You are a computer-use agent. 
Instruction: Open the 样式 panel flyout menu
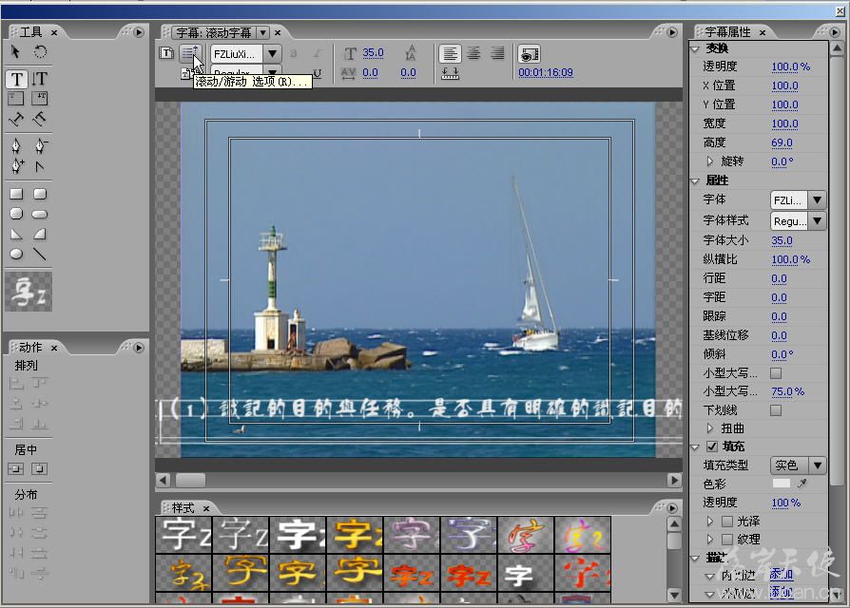[672, 508]
